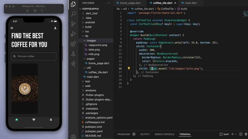The width and height of the screenshot is (248, 139).
Task: Open the PROBLEMS panel tab
Action: 124,134
